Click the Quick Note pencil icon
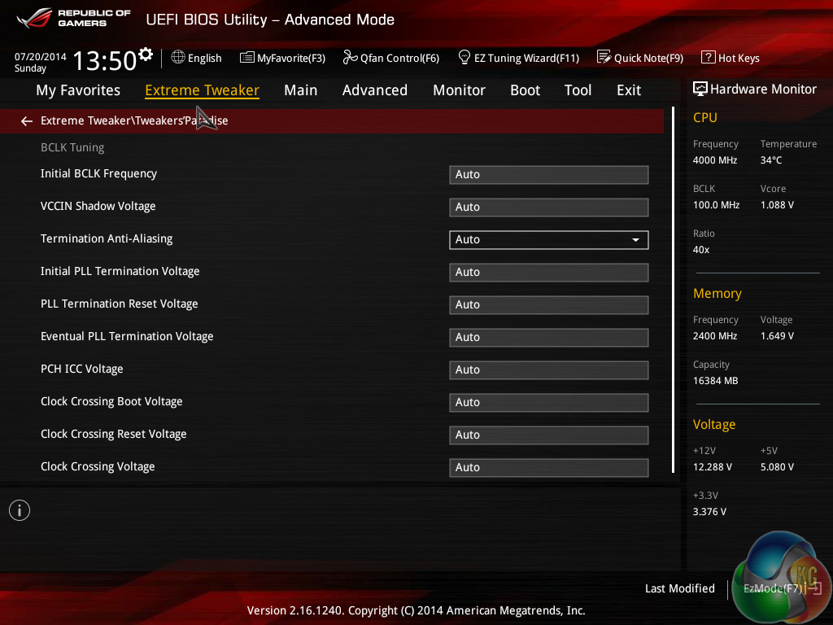833x625 pixels. 604,57
